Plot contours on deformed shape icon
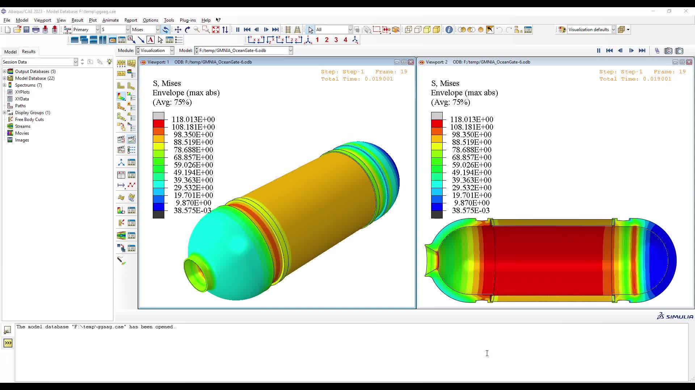The image size is (695, 390). pyautogui.click(x=121, y=96)
